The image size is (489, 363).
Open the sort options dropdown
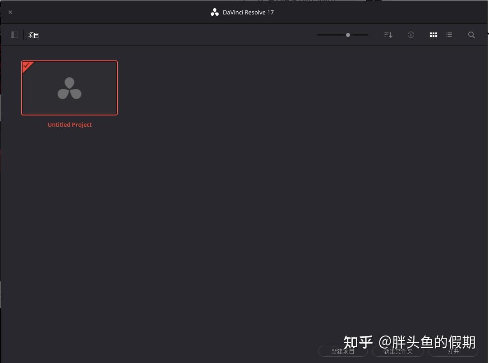(388, 35)
